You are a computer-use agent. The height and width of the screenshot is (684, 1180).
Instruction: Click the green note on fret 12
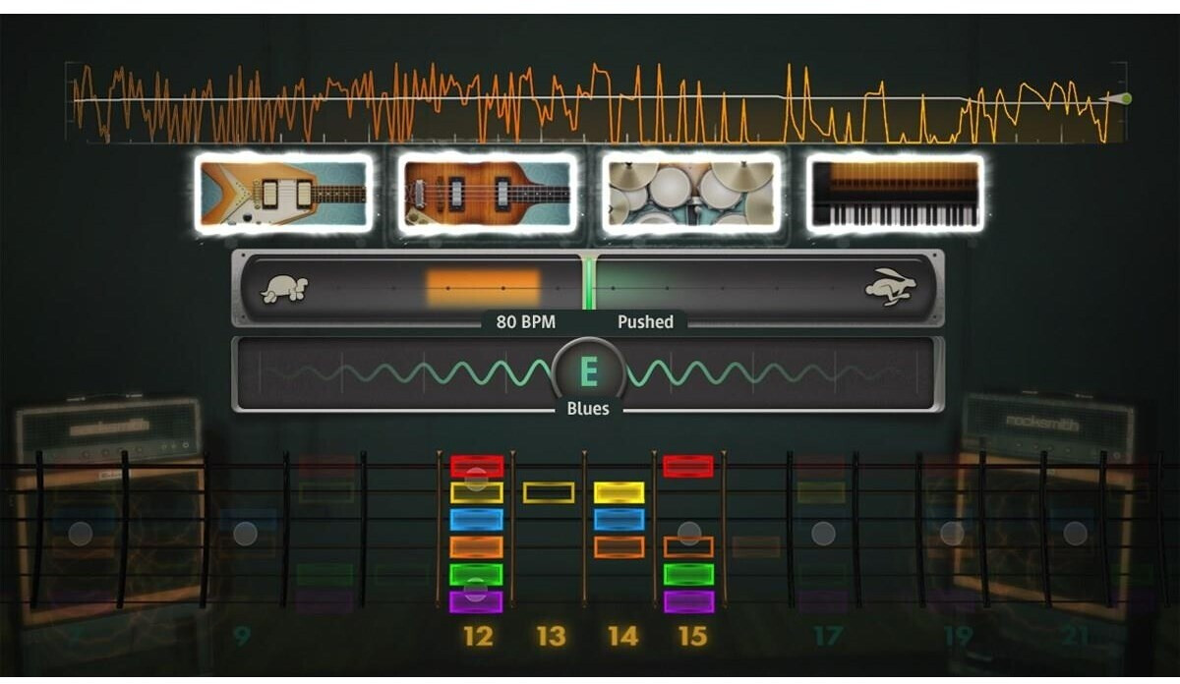click(x=477, y=574)
